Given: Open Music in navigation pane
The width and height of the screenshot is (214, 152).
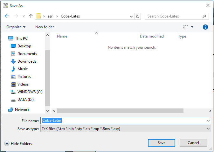Looking at the screenshot, I should pyautogui.click(x=19, y=69).
